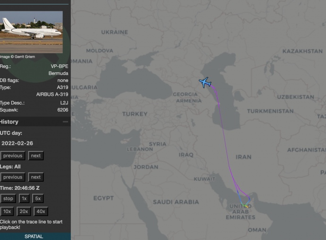
Task: Set playback speed to 1x
Action: tap(24, 199)
